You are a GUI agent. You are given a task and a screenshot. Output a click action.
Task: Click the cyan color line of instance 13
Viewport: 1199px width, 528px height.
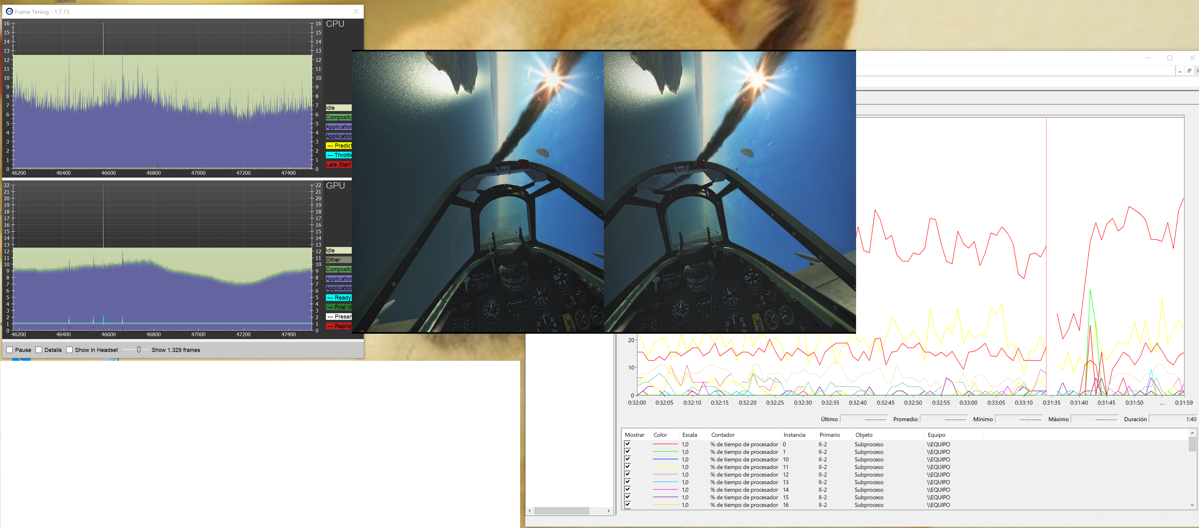point(665,482)
